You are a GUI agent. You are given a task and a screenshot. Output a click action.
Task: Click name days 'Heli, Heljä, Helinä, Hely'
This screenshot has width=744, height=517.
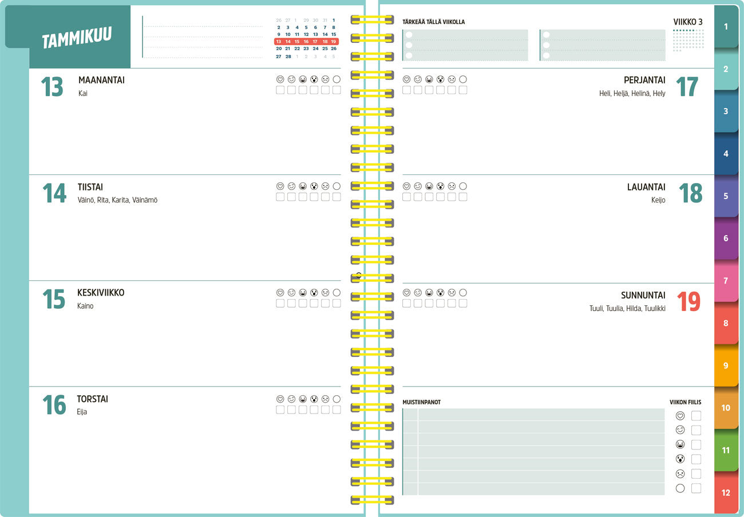coord(632,93)
